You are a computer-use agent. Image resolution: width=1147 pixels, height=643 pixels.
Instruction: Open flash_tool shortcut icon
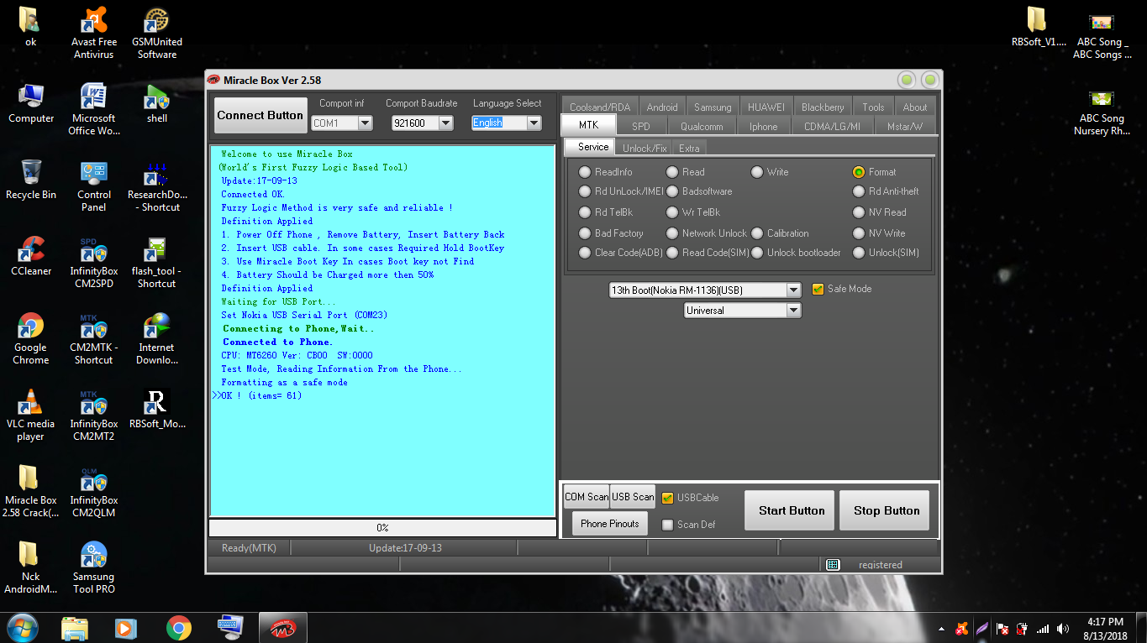point(157,263)
